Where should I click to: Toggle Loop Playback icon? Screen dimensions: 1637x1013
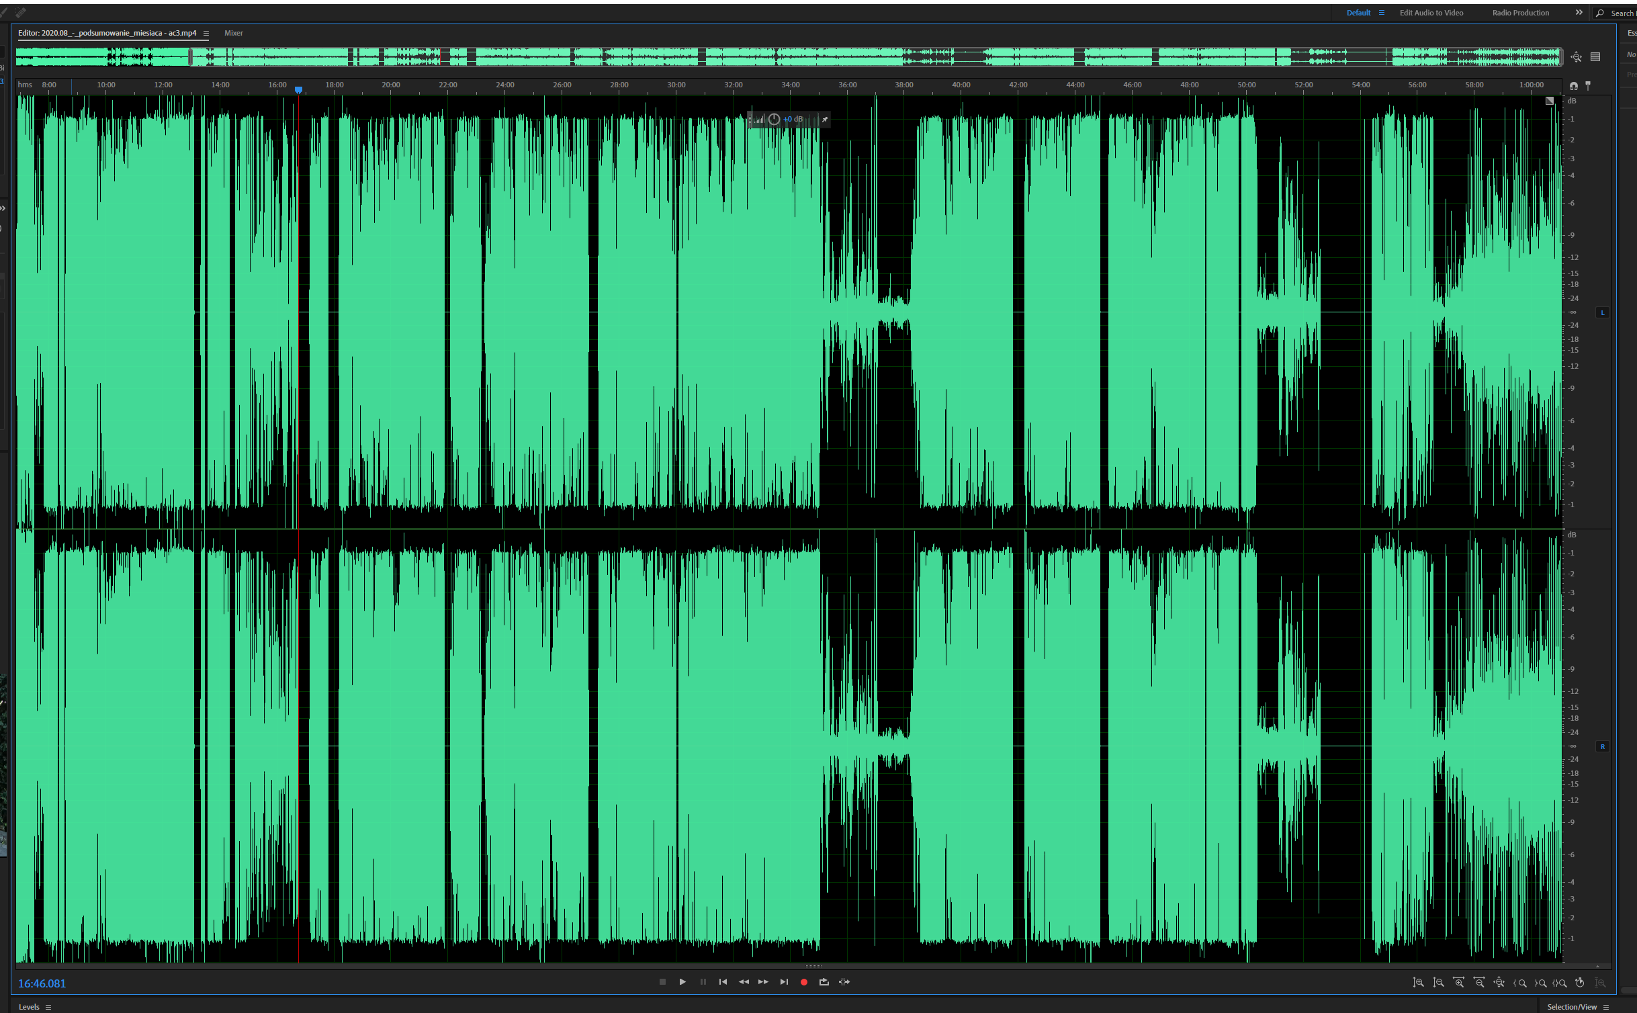tap(824, 982)
